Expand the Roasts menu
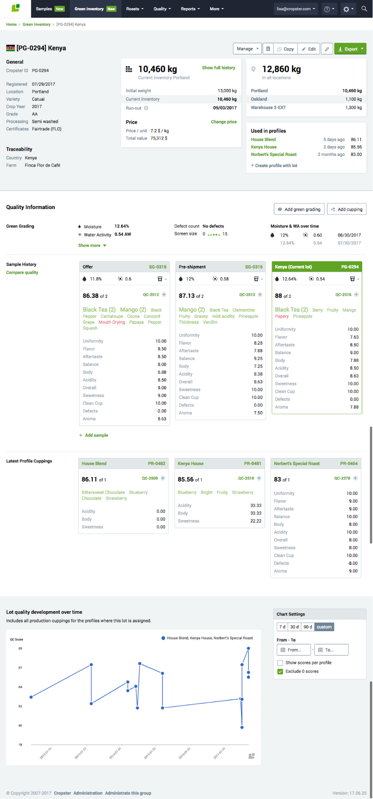 click(135, 9)
